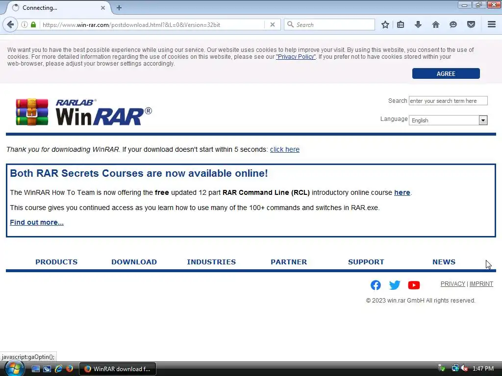Click the RAR Secrets Courses headline
The image size is (502, 376).
(x=139, y=173)
